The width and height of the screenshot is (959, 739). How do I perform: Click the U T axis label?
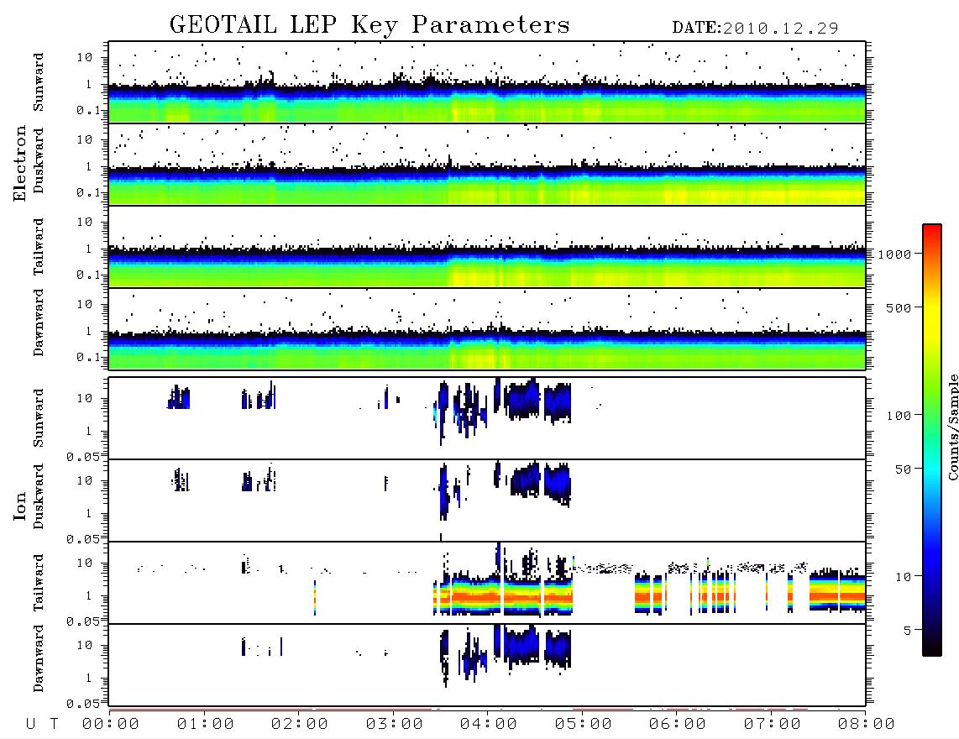pyautogui.click(x=42, y=724)
